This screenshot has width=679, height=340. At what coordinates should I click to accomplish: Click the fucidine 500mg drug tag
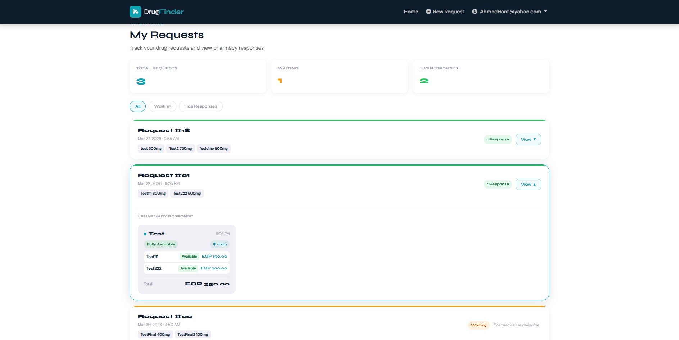tap(213, 149)
